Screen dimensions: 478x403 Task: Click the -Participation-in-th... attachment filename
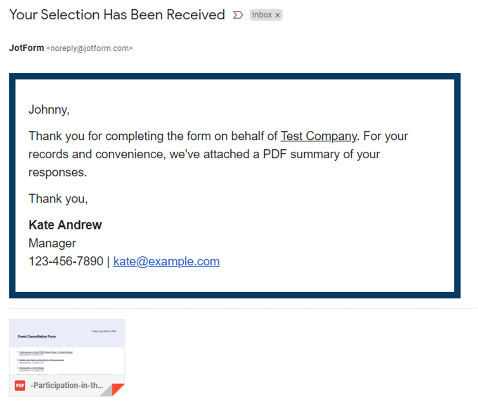point(67,386)
